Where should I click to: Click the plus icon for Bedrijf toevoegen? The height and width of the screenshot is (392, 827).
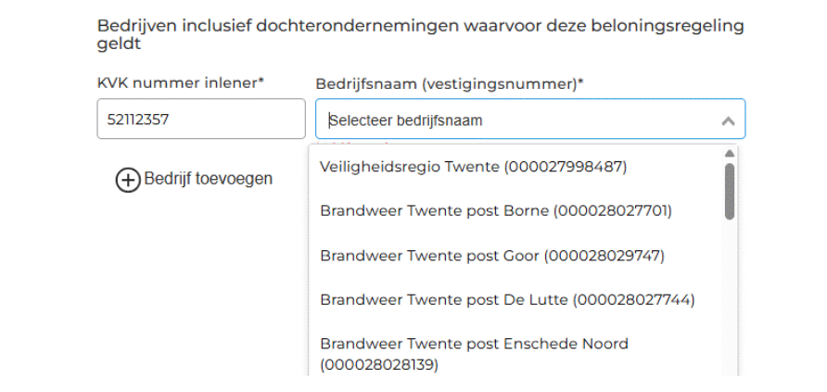tap(128, 180)
